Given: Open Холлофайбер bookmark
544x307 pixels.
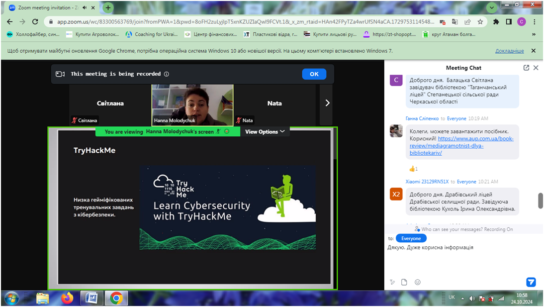Looking at the screenshot, I should (x=33, y=34).
